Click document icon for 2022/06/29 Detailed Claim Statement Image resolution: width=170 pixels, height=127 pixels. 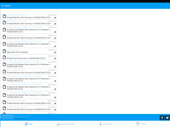point(4,44)
